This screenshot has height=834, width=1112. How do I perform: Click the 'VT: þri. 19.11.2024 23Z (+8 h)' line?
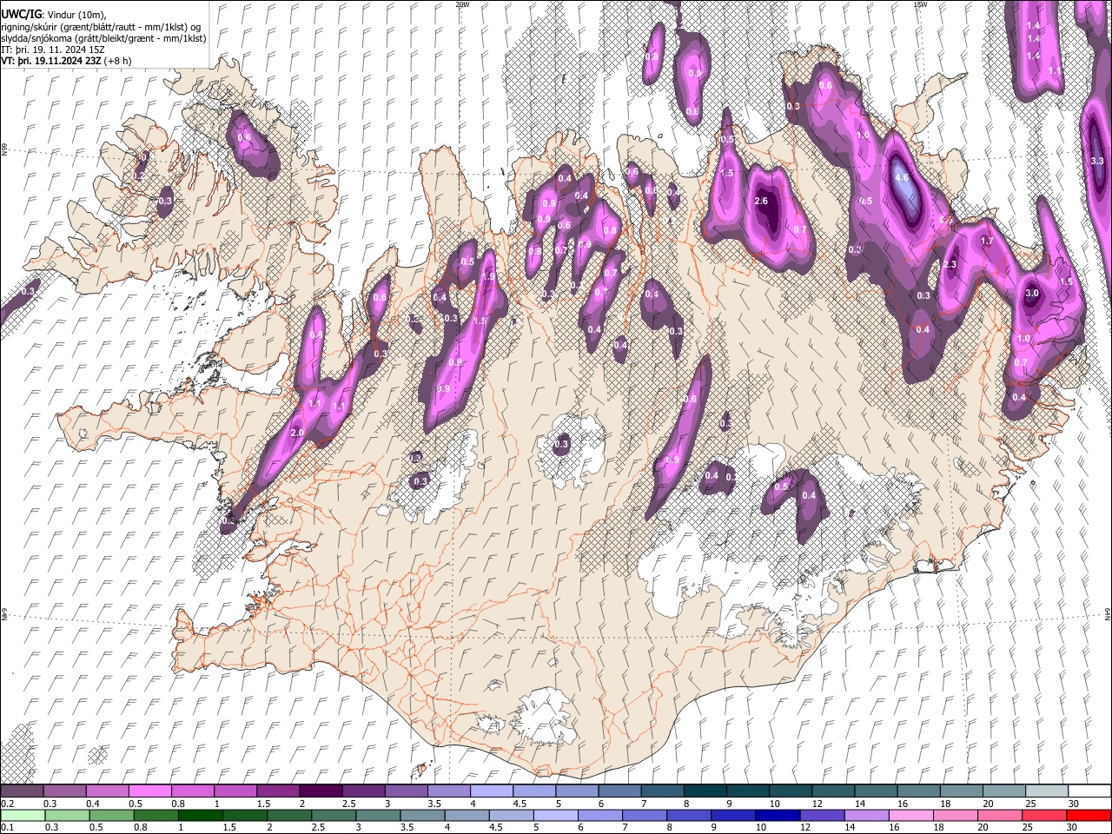click(x=67, y=61)
